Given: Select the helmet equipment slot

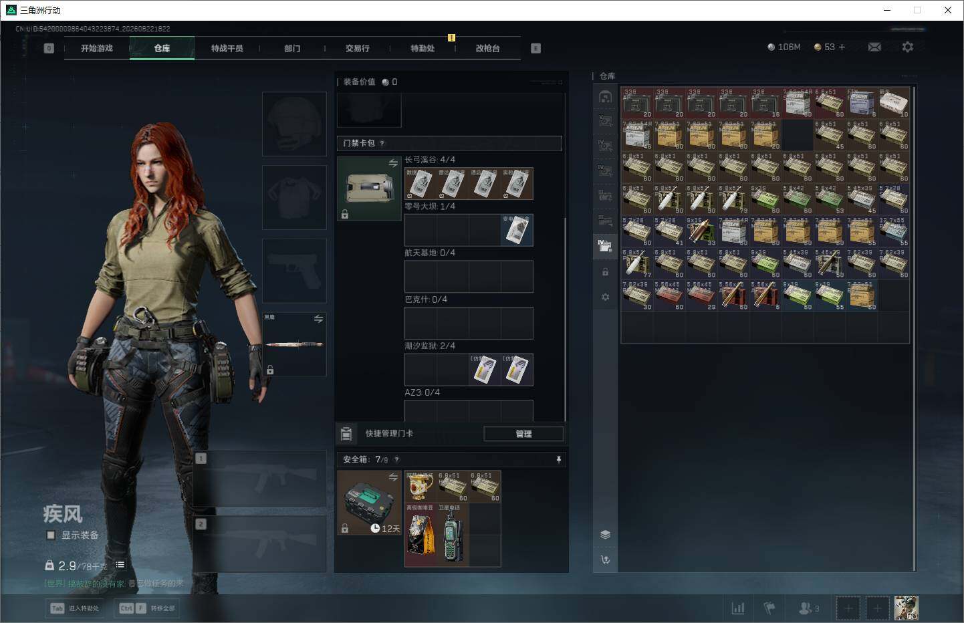Looking at the screenshot, I should [294, 124].
